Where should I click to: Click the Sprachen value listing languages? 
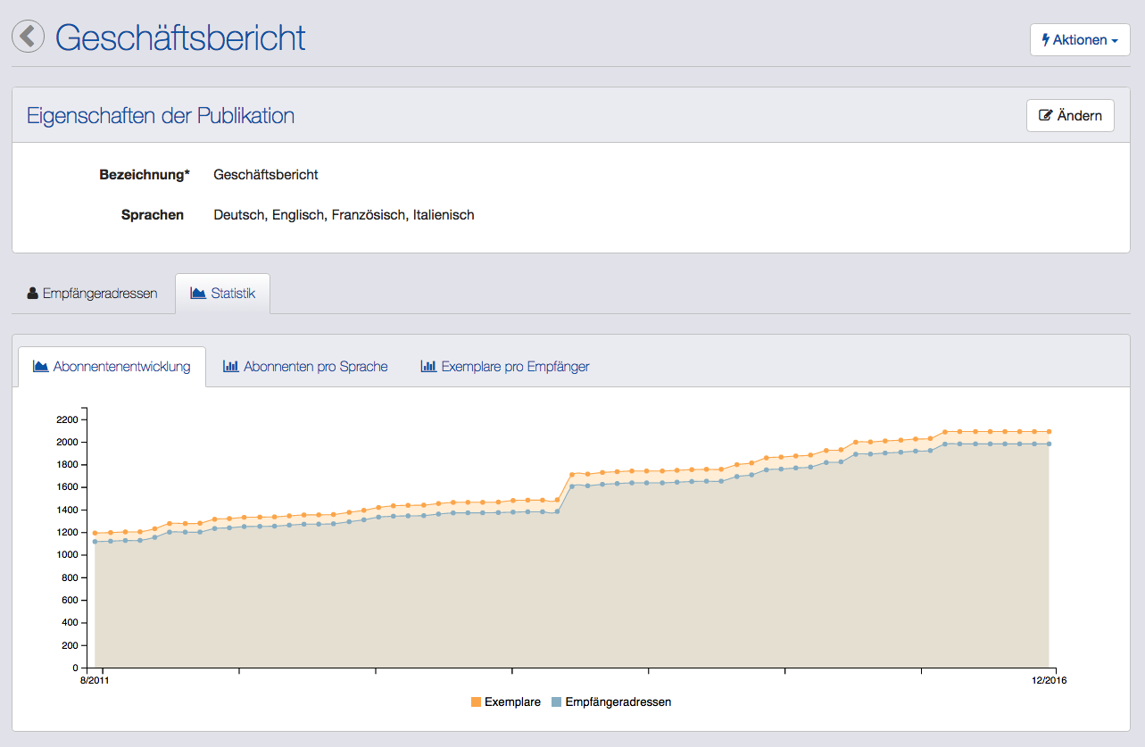pos(344,215)
